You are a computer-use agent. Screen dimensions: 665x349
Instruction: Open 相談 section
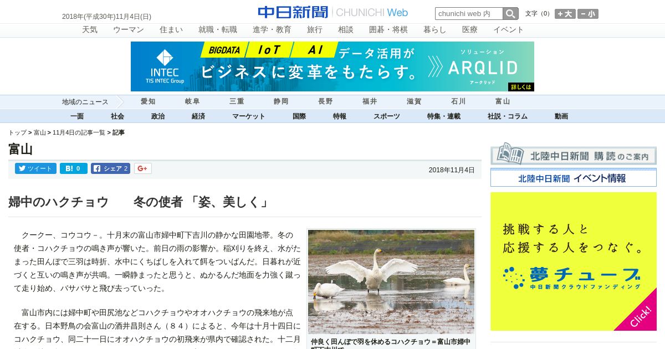[346, 30]
